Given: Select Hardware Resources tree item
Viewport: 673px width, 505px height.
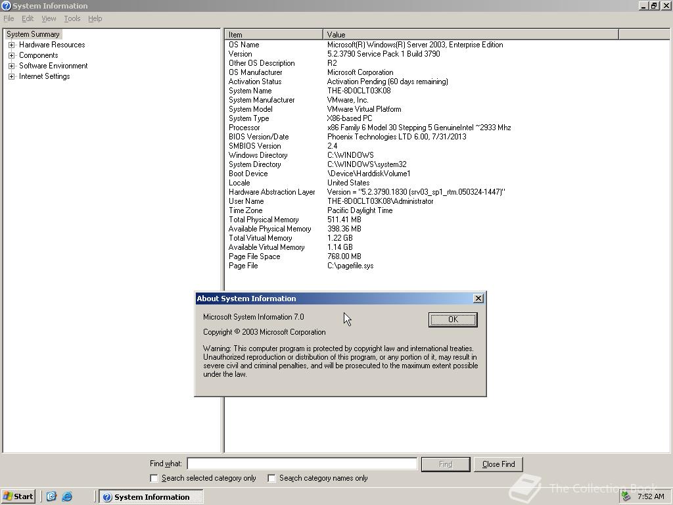Looking at the screenshot, I should 52,45.
